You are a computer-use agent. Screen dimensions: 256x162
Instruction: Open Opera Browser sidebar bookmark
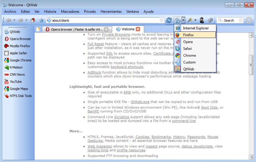[18, 39]
